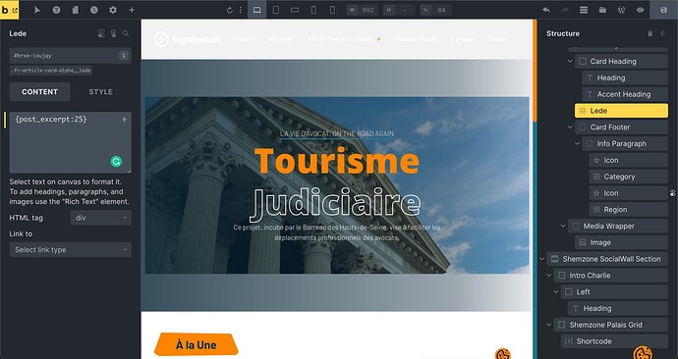The height and width of the screenshot is (359, 678).
Task: Click the expand-all icon in Structure header
Action: tap(662, 33)
